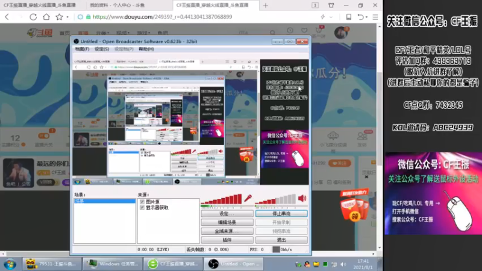
Task: Select the 场景 item in the scenes list
Action: [x=104, y=201]
